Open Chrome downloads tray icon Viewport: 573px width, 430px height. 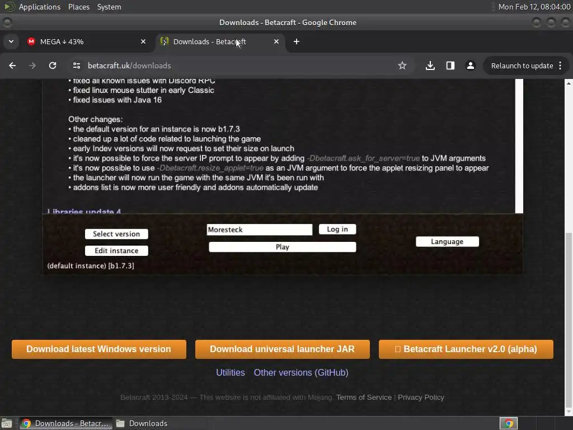(430, 66)
